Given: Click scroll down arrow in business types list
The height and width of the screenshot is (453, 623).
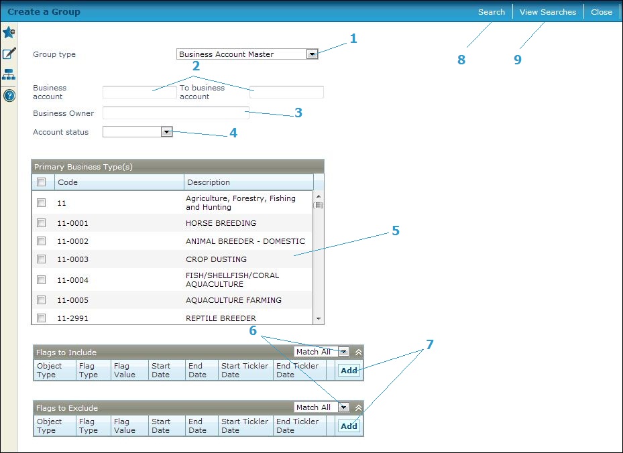Looking at the screenshot, I should pyautogui.click(x=319, y=319).
